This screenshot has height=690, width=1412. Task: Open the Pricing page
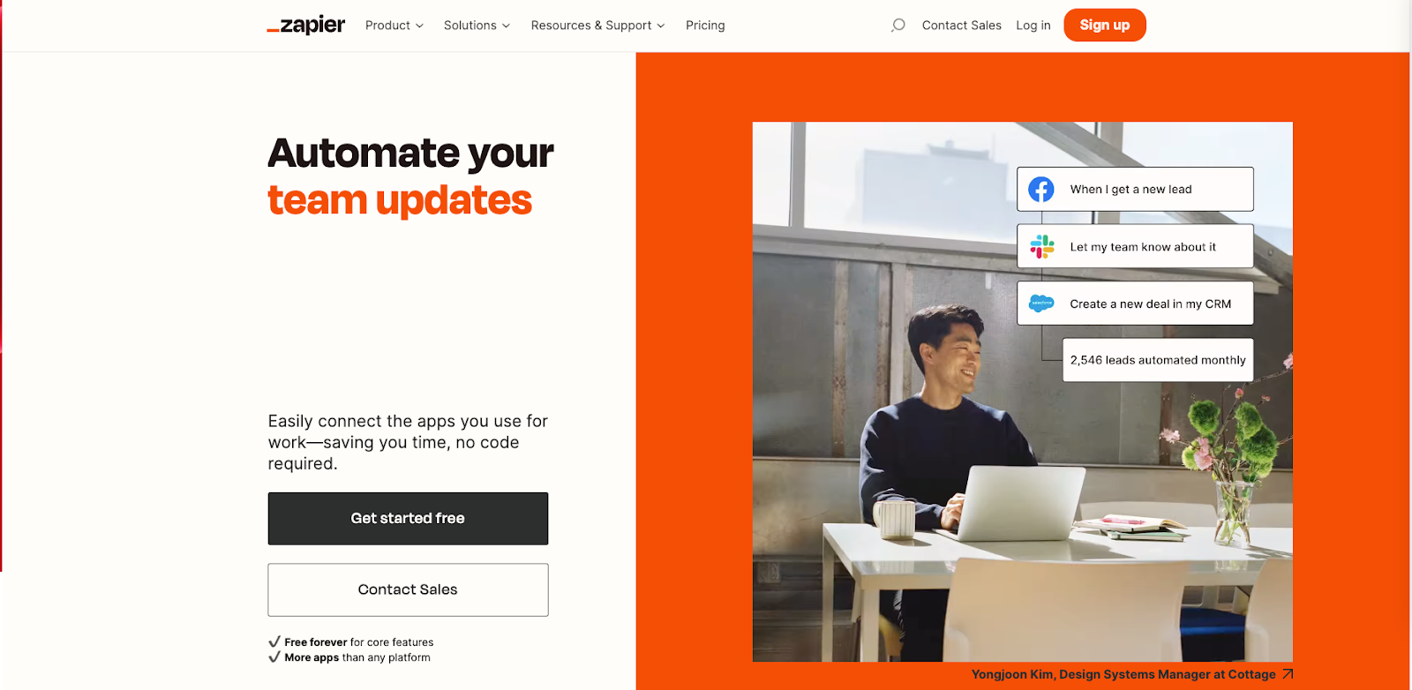point(705,26)
